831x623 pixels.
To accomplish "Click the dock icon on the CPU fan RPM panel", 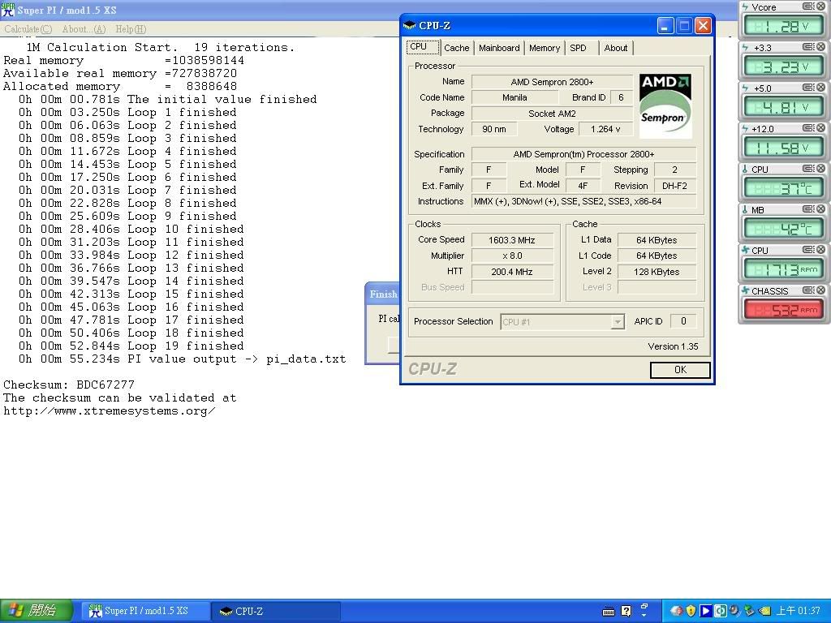I will (x=808, y=250).
